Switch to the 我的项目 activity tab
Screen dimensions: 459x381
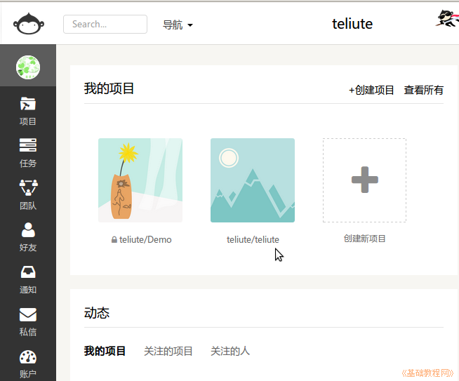point(105,351)
